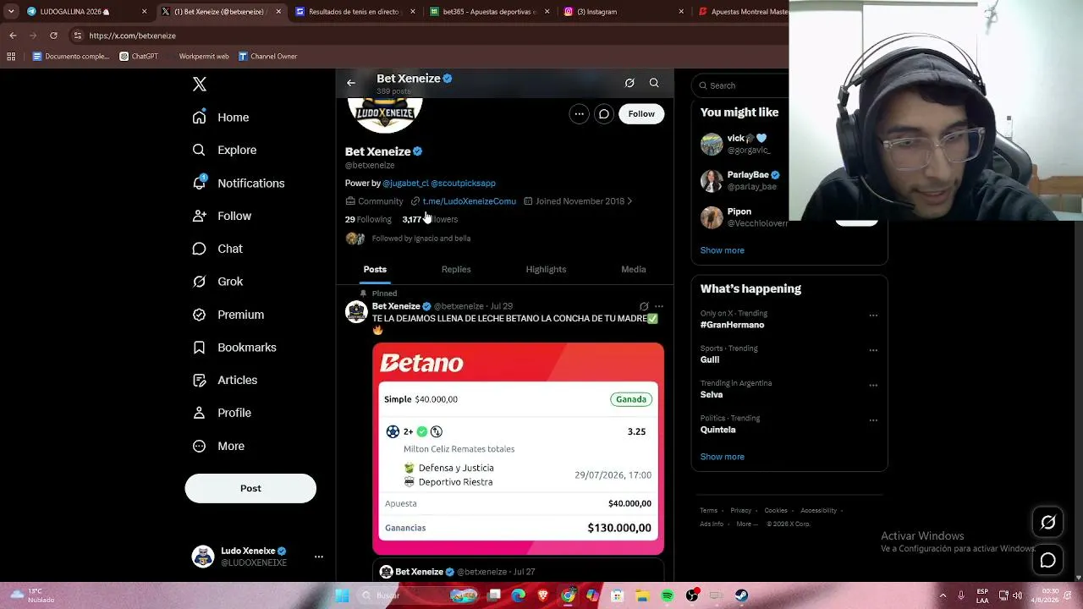Click Show more under You might like
This screenshot has height=609, width=1083.
tap(722, 250)
